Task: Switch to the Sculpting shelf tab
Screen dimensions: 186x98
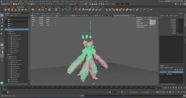Action: tap(29, 7)
